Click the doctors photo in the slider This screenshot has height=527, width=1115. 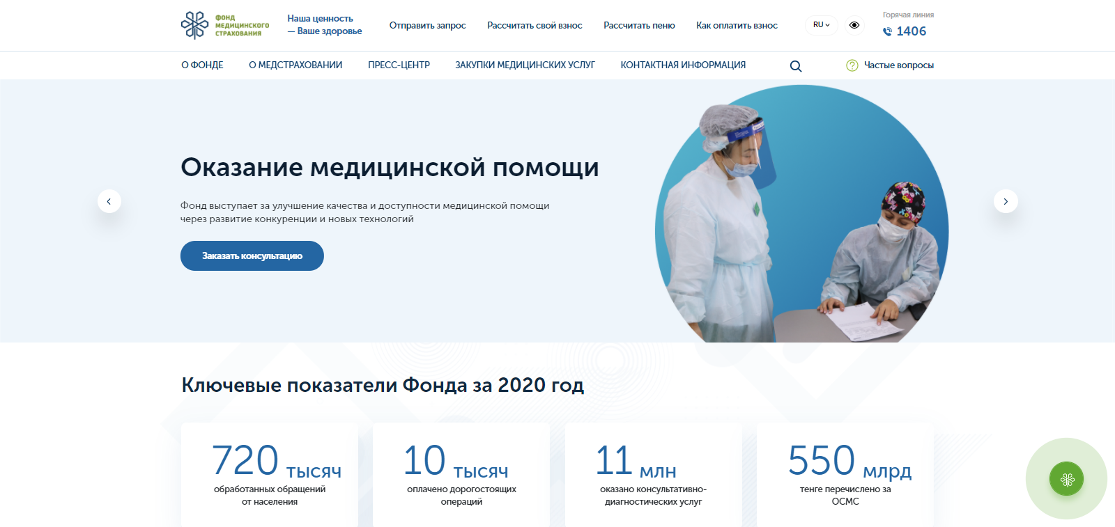pyautogui.click(x=801, y=214)
